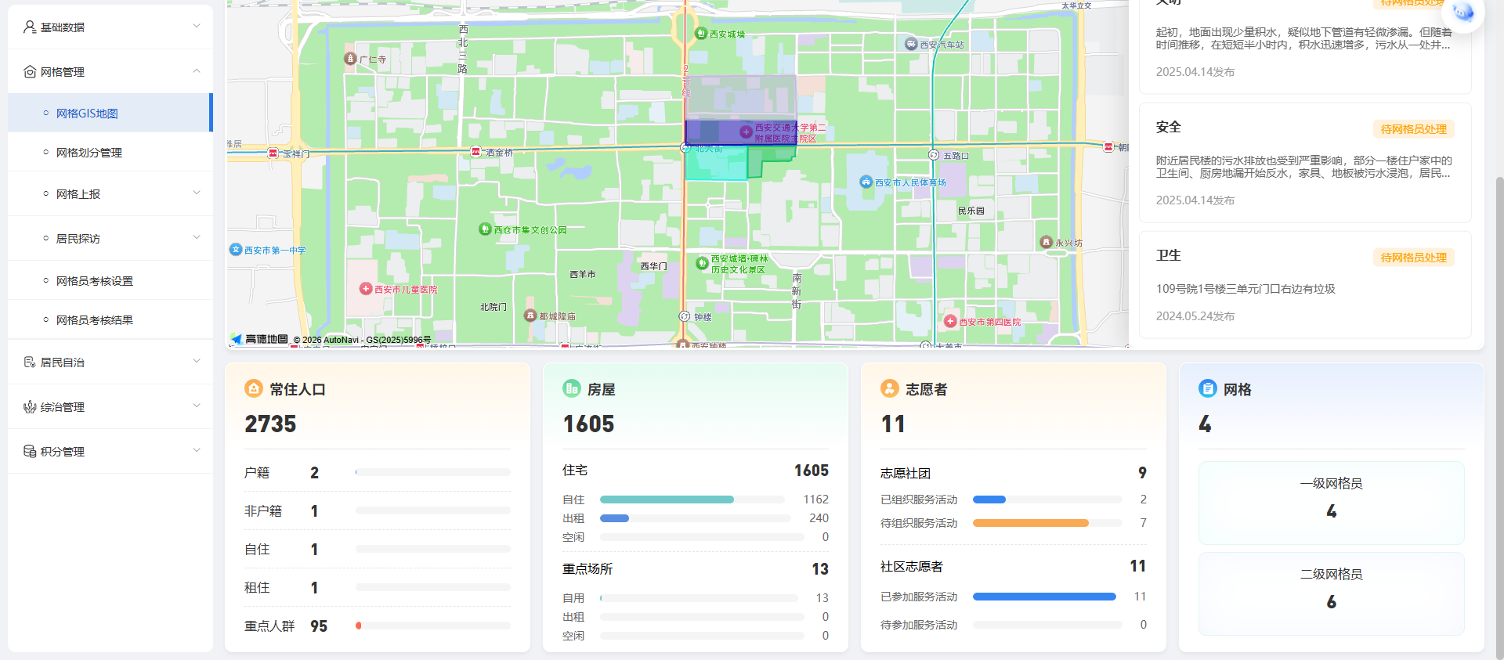Click the 都城隍庙 temple marker

[x=530, y=316]
